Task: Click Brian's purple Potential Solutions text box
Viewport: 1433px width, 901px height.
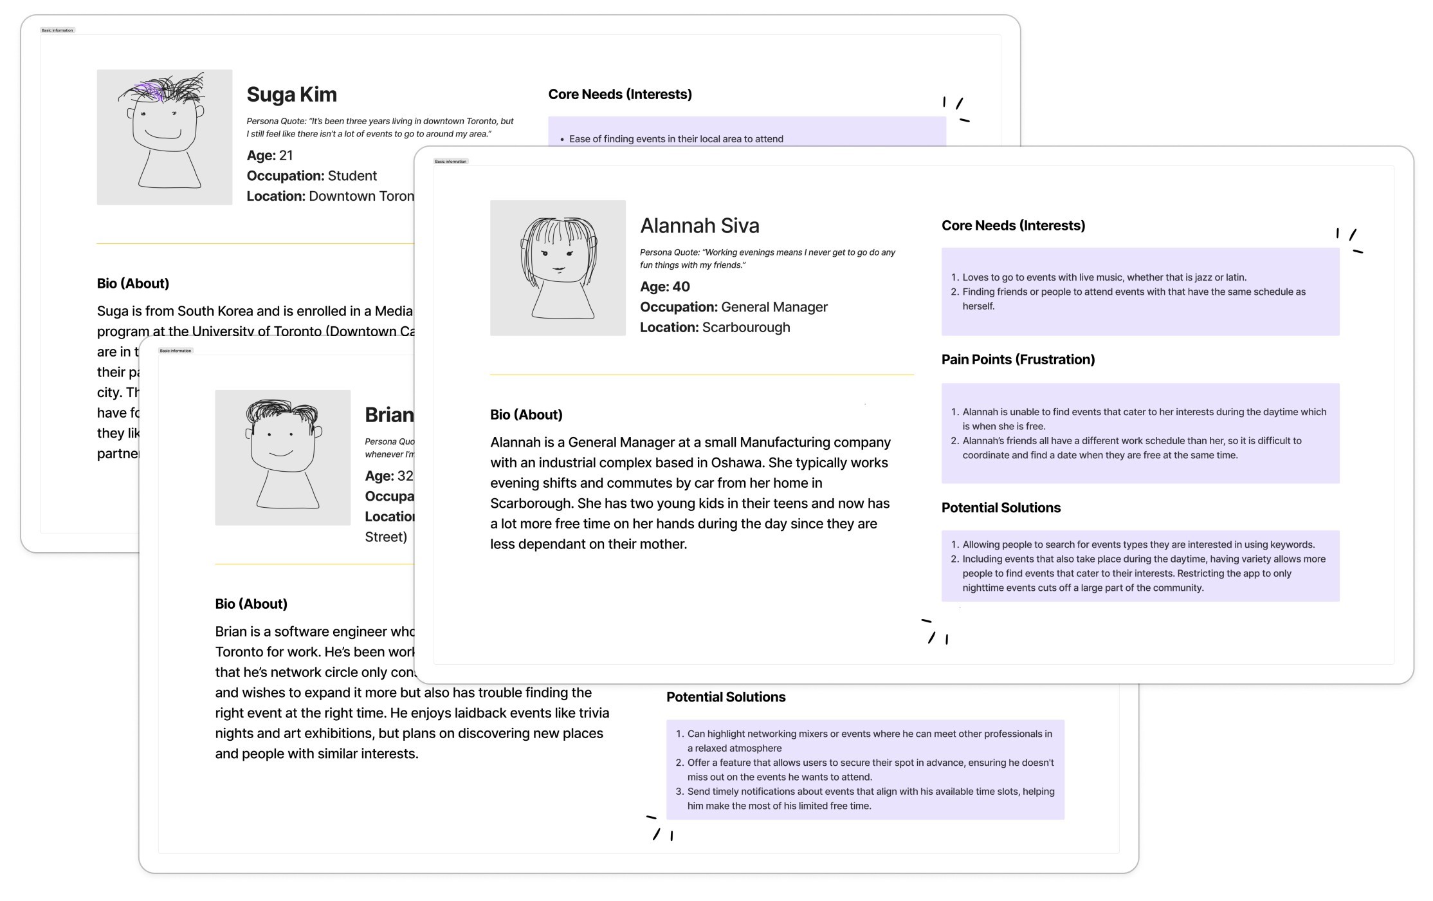Action: (864, 769)
